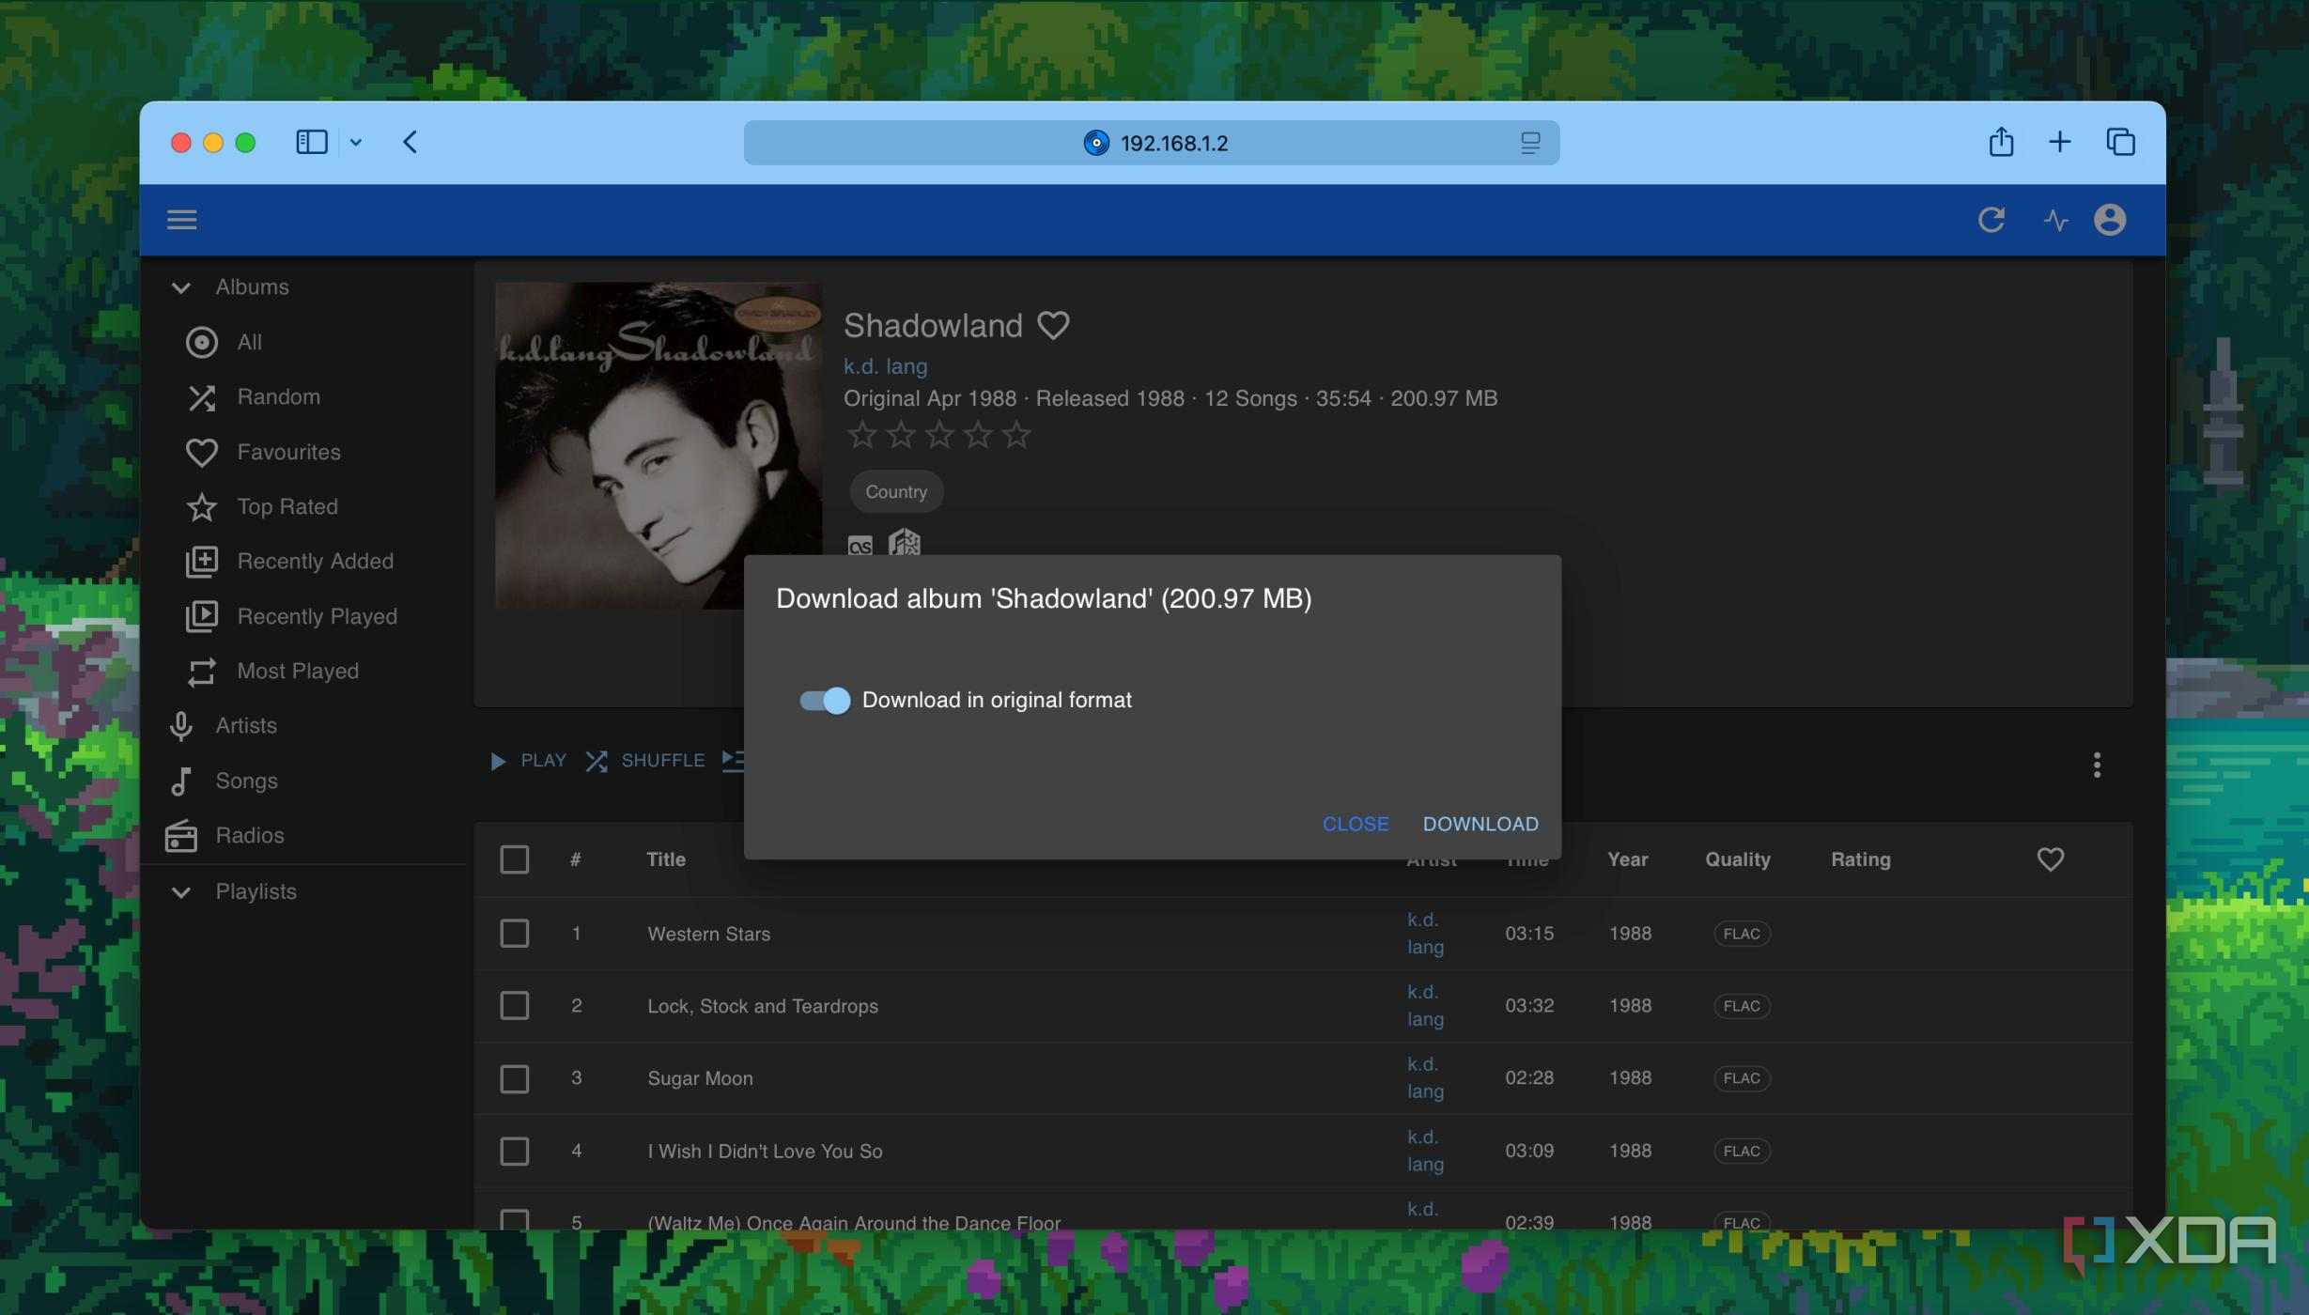Select Lock, Stock and Teardrops checkbox

[x=514, y=1006]
